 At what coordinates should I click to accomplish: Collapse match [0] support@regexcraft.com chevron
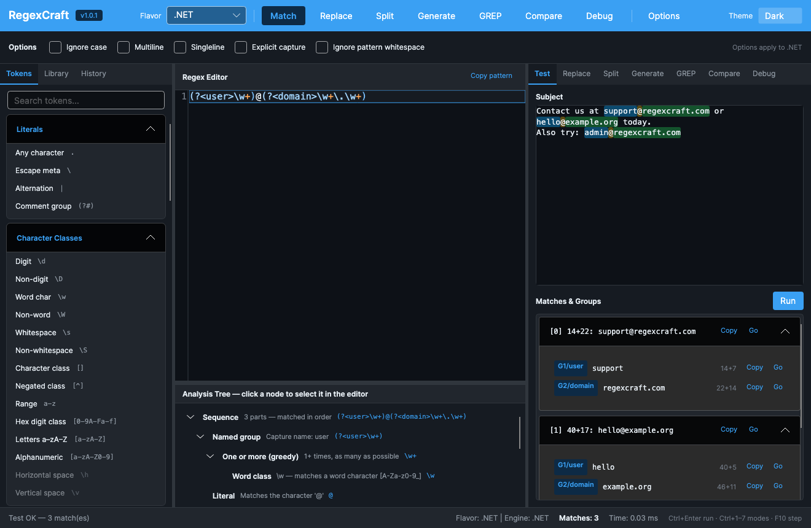pos(785,331)
